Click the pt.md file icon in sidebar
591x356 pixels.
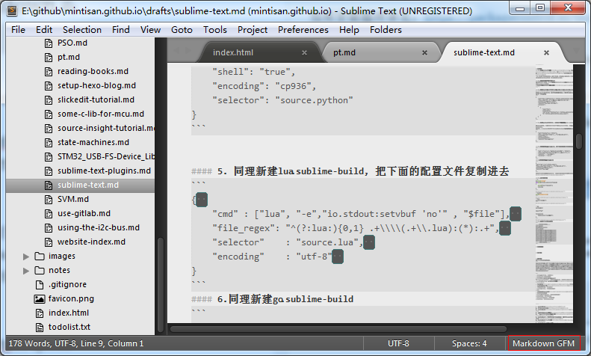tap(49, 58)
